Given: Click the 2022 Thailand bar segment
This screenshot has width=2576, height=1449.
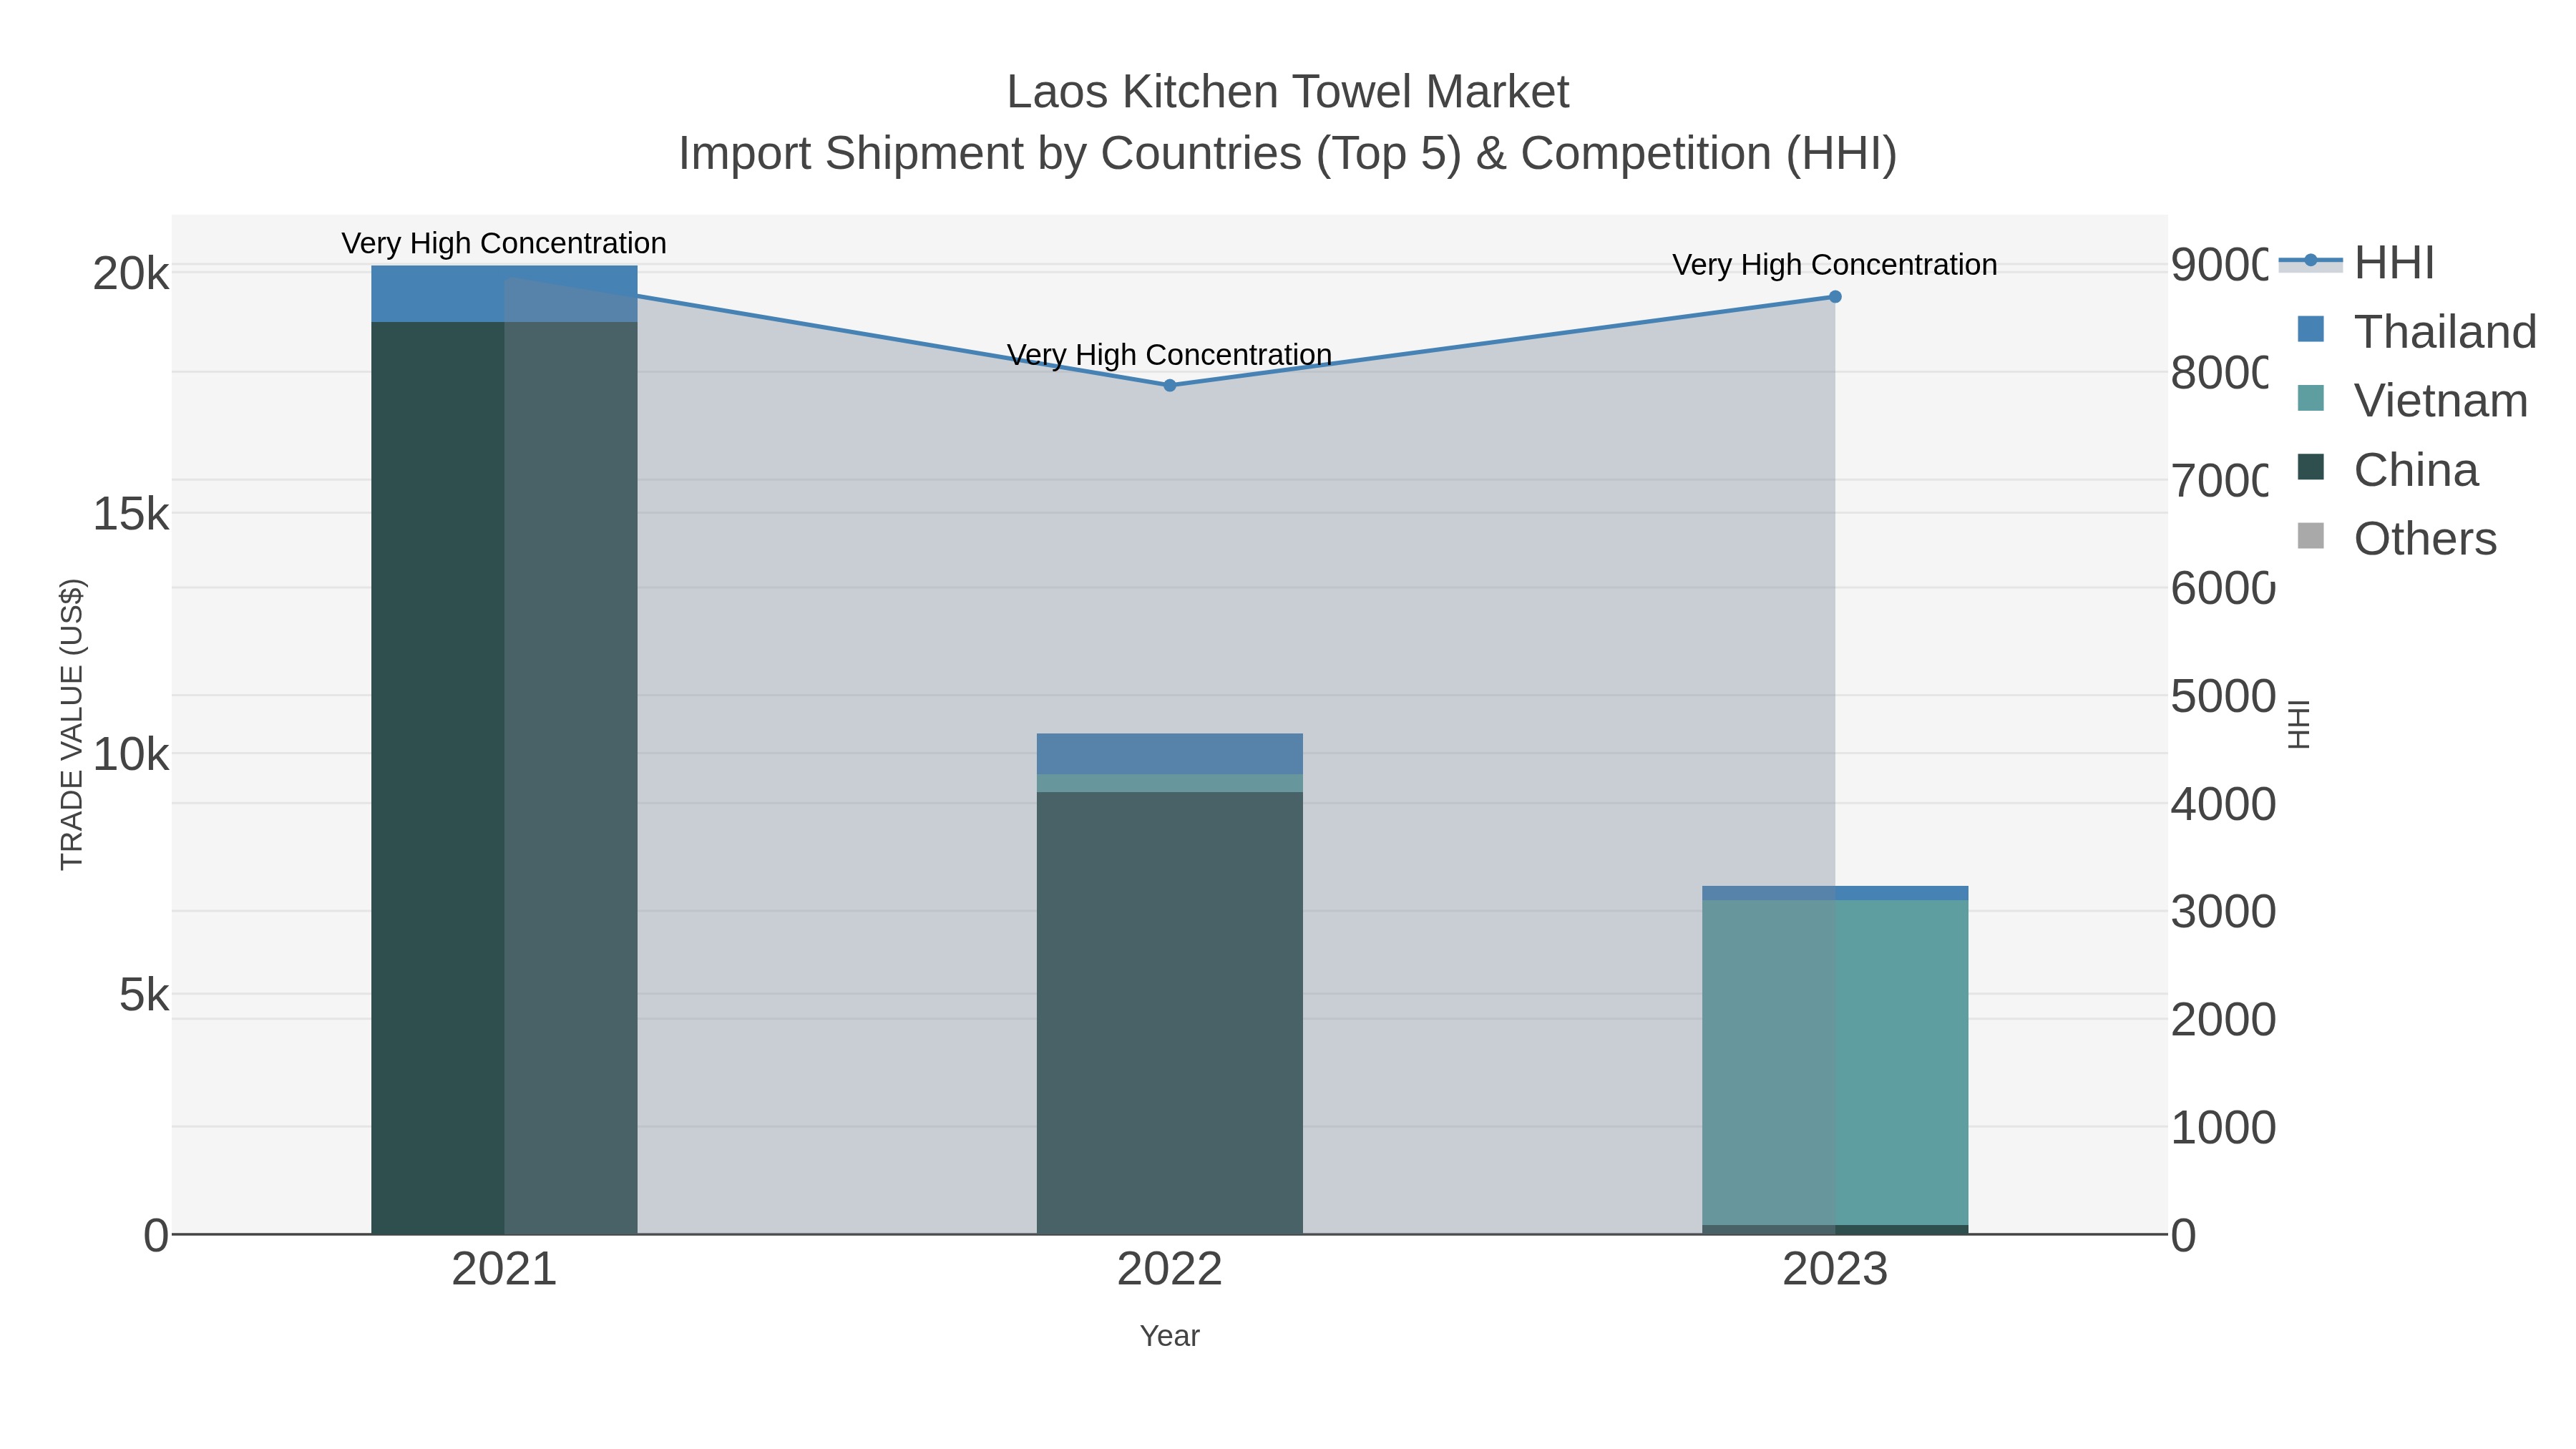Looking at the screenshot, I should coord(1170,754).
